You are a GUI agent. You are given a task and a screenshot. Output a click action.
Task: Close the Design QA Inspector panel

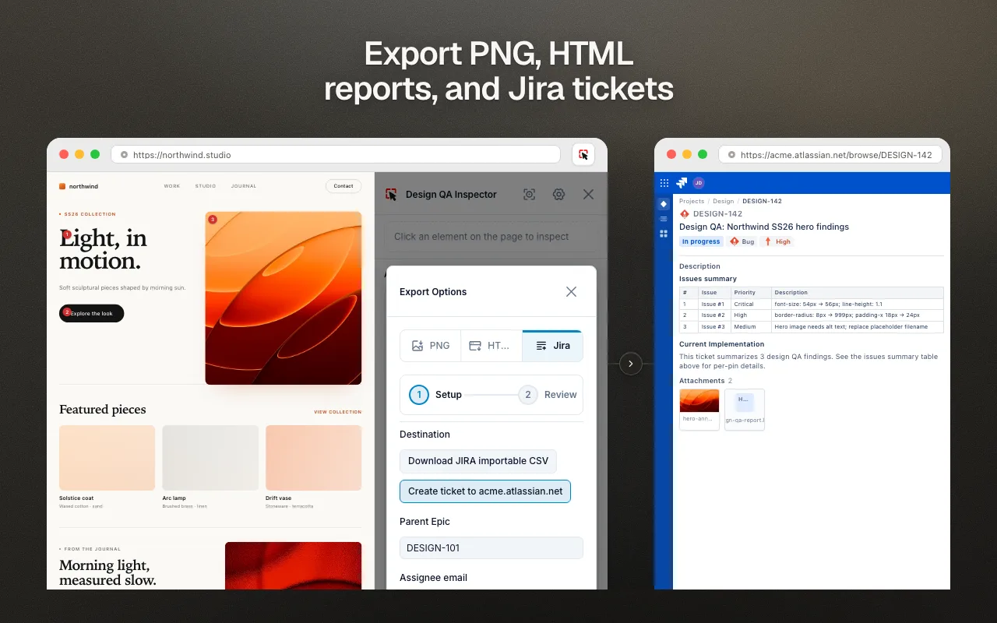click(588, 195)
